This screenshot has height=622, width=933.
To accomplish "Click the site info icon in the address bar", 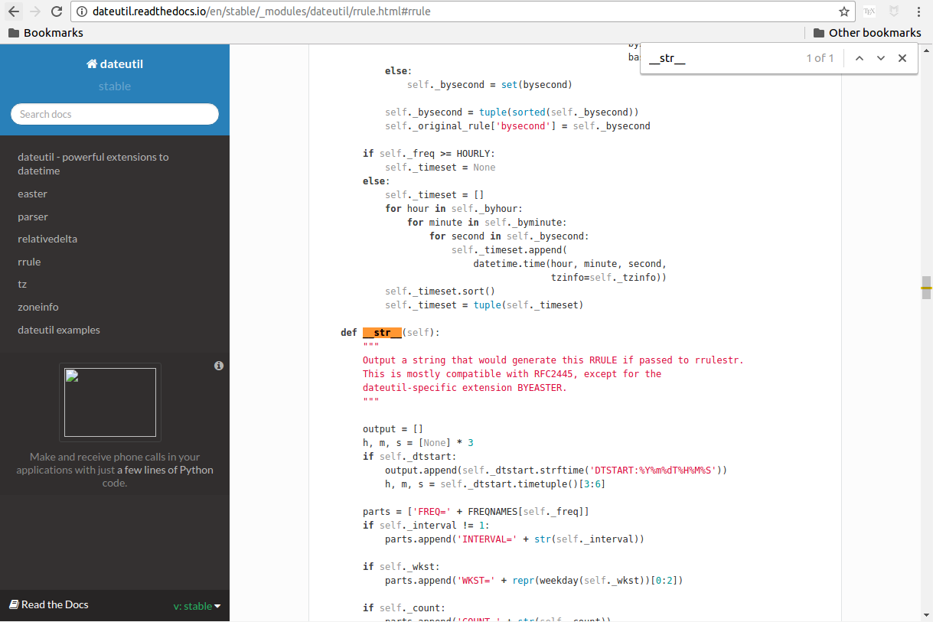I will [82, 11].
